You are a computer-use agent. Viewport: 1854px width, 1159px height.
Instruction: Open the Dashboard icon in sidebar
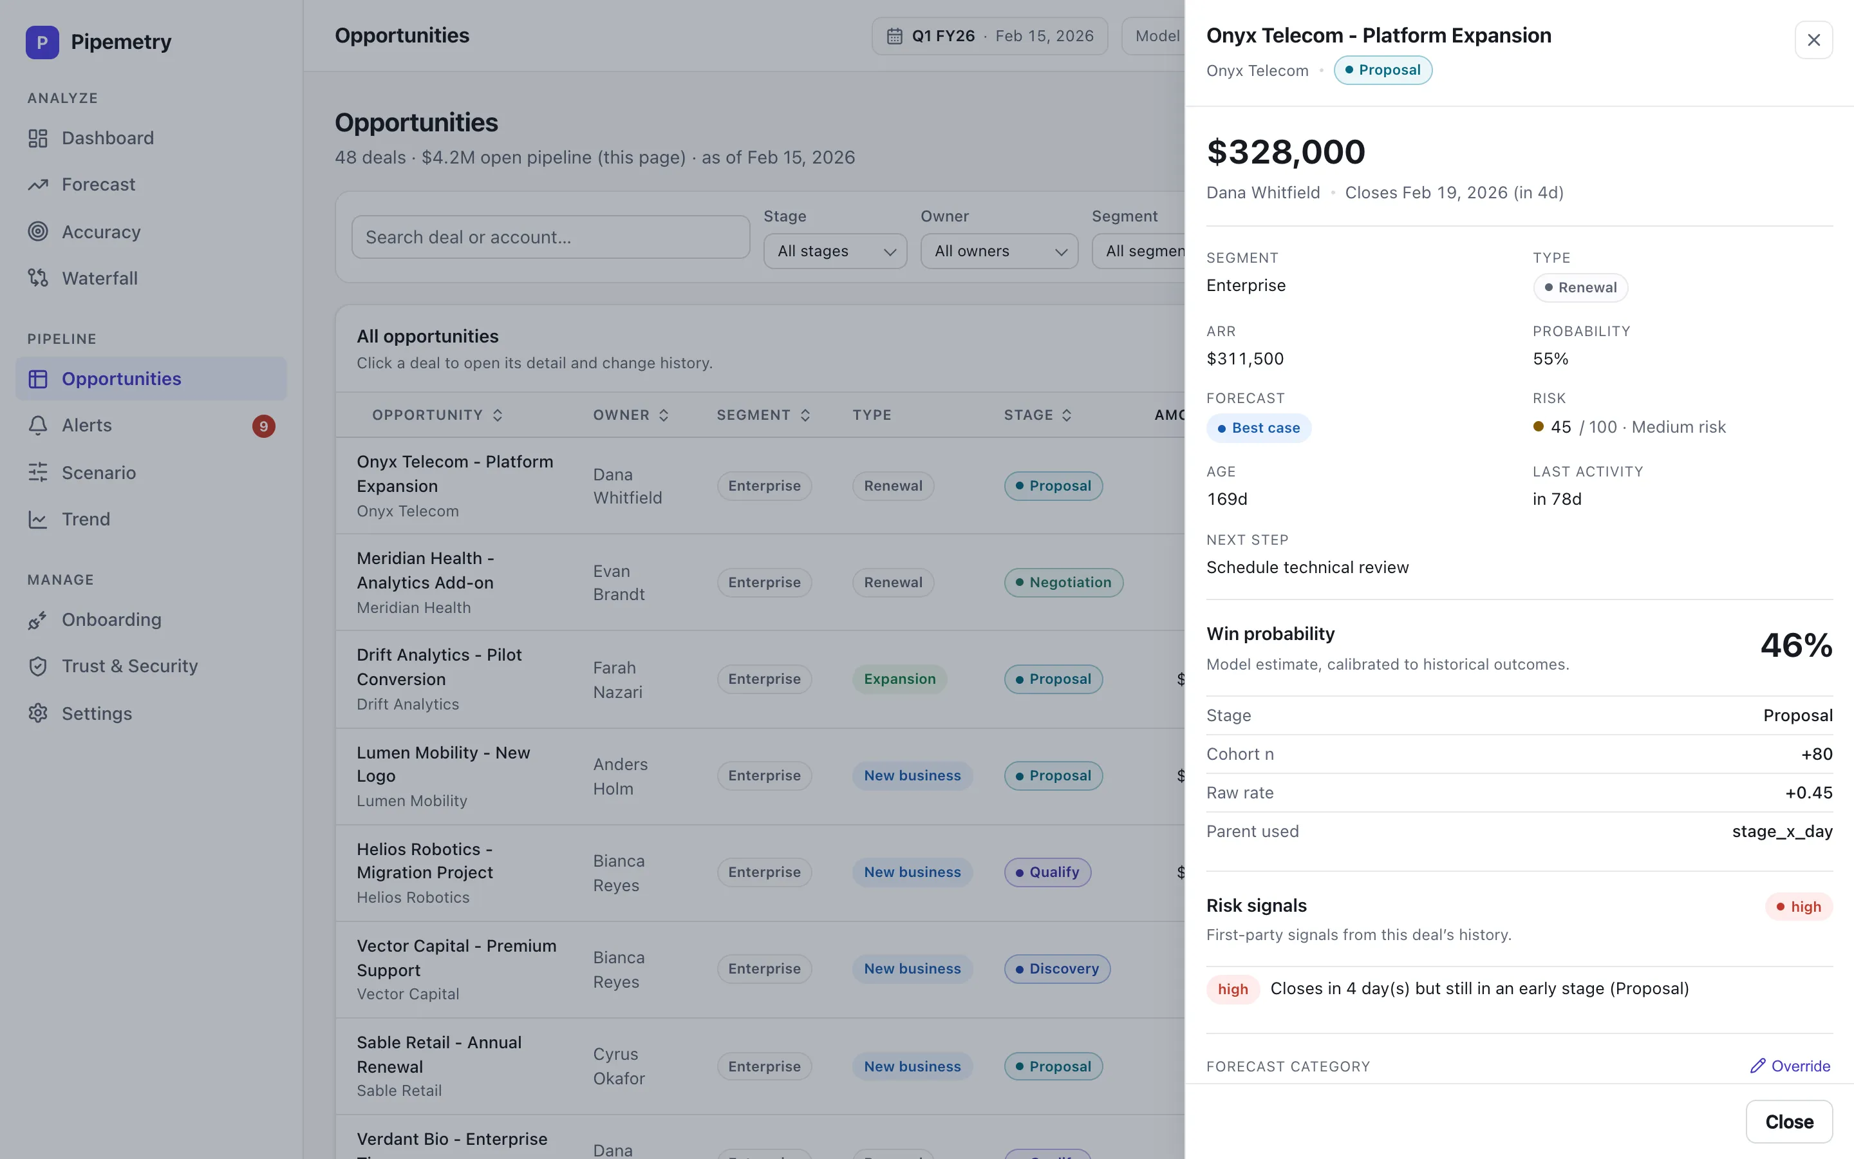coord(37,138)
